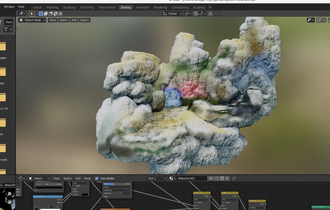Screen dimensions: 330x210
Task: Open the folder labeled r-2.79
Action: 3,98
